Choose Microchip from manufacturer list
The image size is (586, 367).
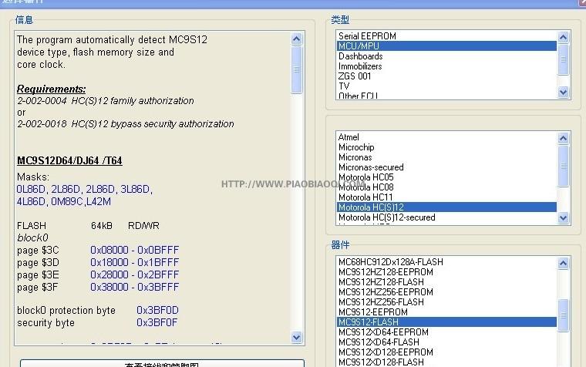point(355,147)
